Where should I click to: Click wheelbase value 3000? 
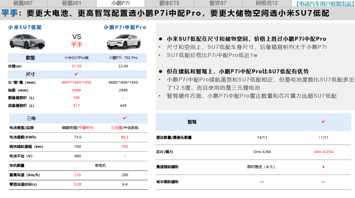[x=77, y=90]
